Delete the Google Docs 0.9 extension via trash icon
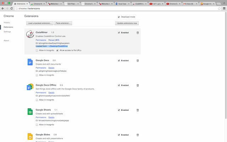Image resolution: width=227 pixels, height=142 pixels. click(x=138, y=61)
